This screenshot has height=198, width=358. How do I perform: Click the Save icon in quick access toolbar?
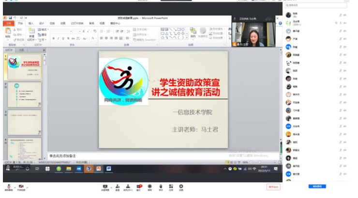pyautogui.click(x=10, y=17)
